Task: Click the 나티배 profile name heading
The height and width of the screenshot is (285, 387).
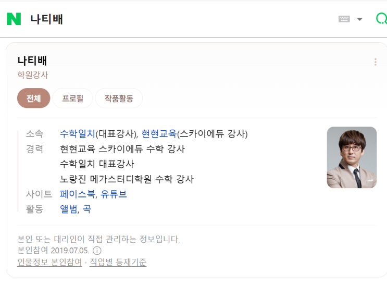Action: (x=32, y=60)
